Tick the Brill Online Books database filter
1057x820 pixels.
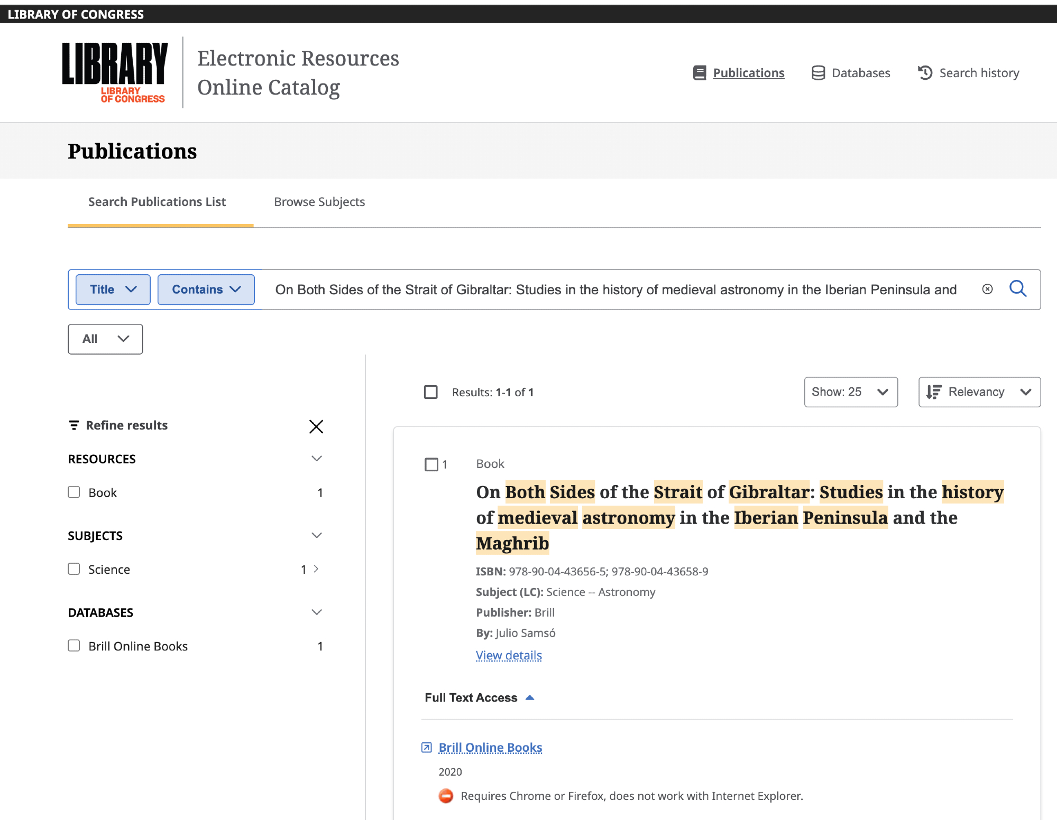tap(74, 646)
